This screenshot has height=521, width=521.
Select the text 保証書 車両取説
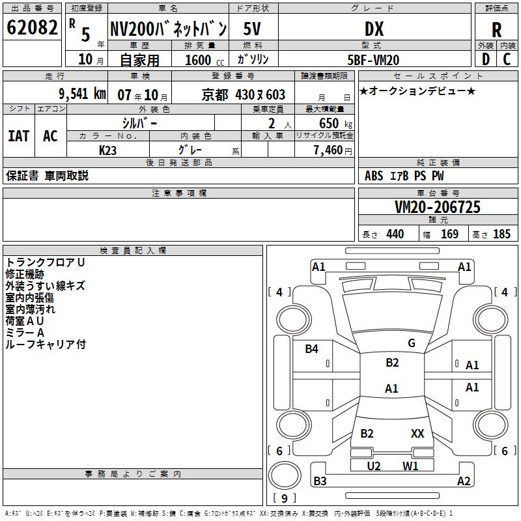pos(47,176)
